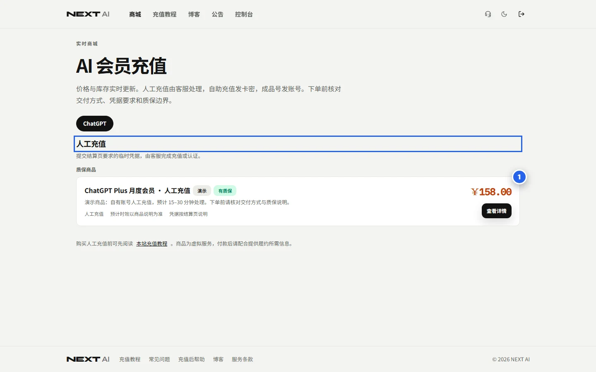Open the 控制台 navigation item
This screenshot has height=372, width=596.
(x=244, y=14)
